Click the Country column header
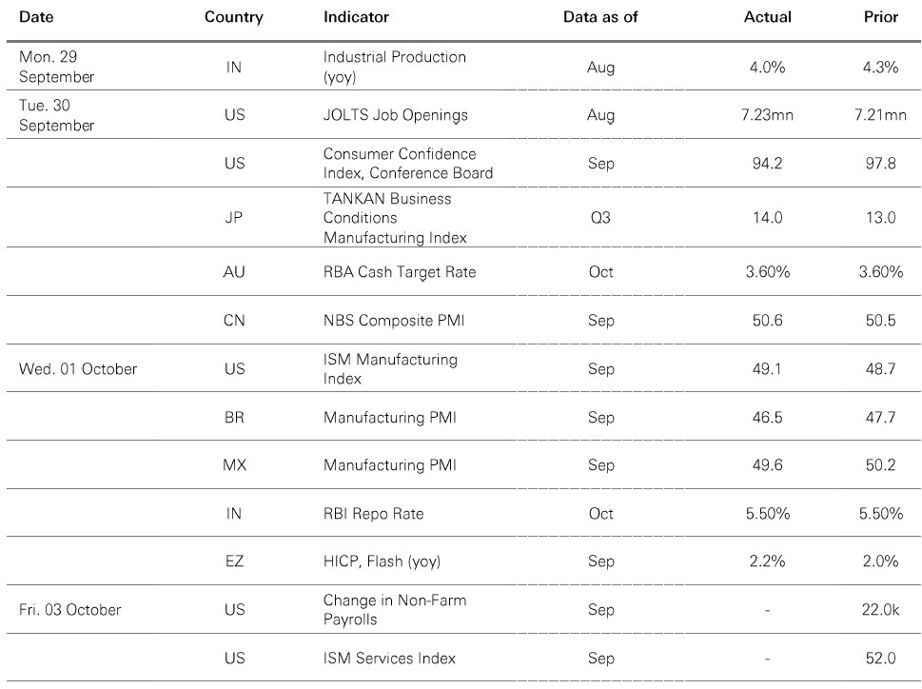 click(x=234, y=17)
